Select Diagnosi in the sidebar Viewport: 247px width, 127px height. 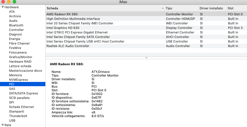pos(15,34)
